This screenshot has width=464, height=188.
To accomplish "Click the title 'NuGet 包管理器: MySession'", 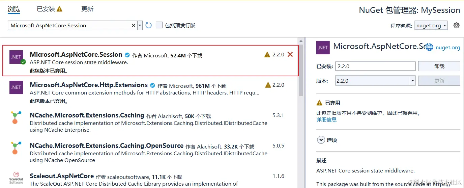I will (x=409, y=10).
